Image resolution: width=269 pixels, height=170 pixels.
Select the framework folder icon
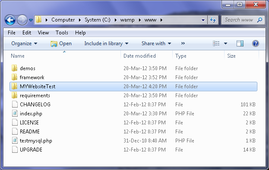point(14,77)
